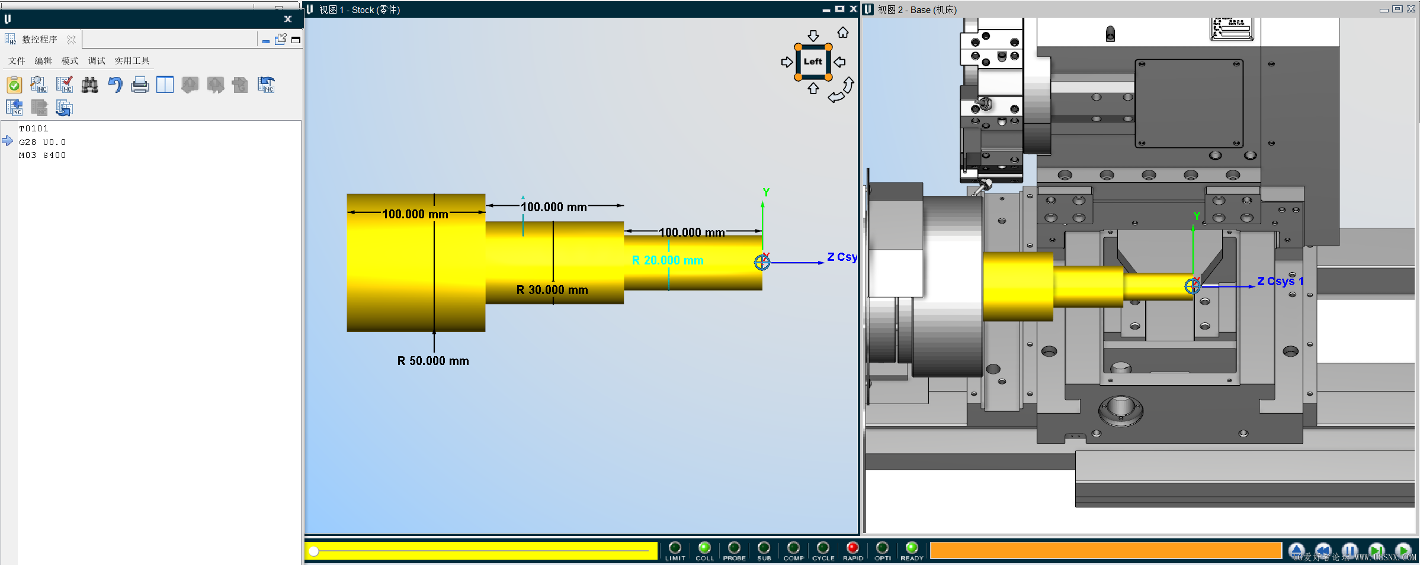Viewport: 1420px width, 565px height.
Task: Select the G28 U0.0 program line
Action: click(x=43, y=142)
